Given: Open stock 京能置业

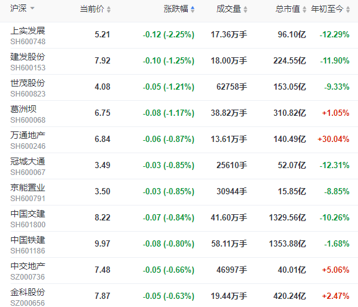Looking at the screenshot, I should pos(27,187).
